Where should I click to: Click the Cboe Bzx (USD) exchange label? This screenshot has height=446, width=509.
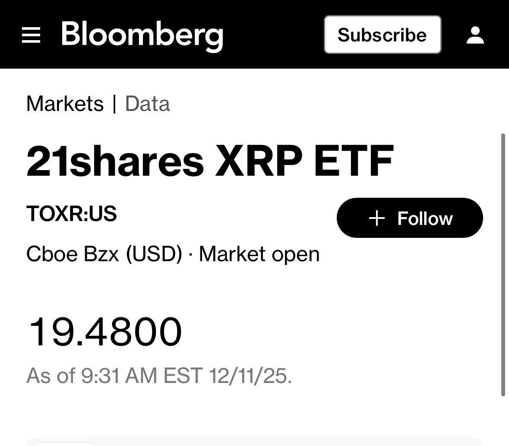104,254
